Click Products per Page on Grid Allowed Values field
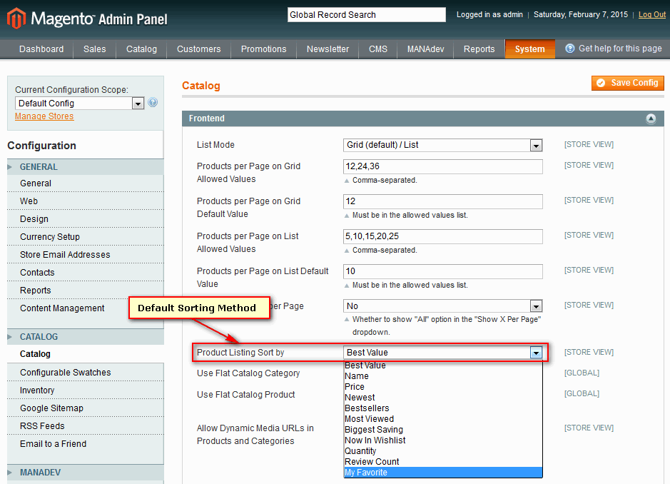 tap(442, 166)
